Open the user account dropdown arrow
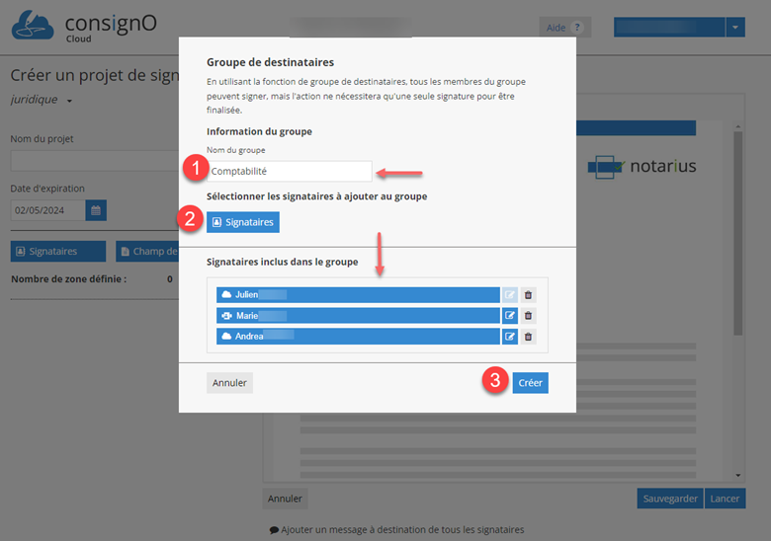This screenshot has width=771, height=541. (x=735, y=28)
